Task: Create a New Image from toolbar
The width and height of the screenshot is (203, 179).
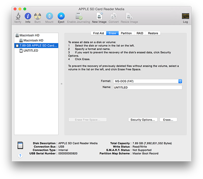Action: tap(99, 16)
